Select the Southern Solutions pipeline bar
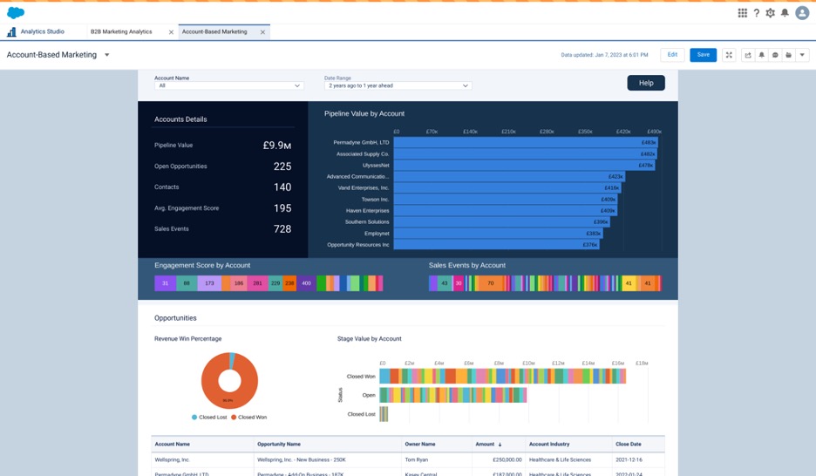Screen dimensions: 816x476 501,222
